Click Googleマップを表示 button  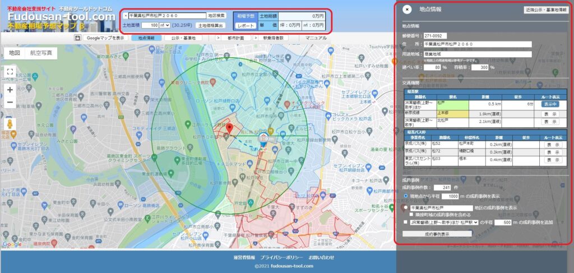pyautogui.click(x=105, y=38)
